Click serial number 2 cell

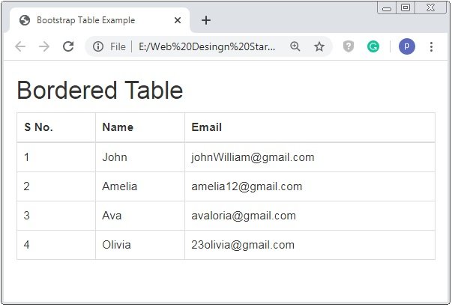coord(56,186)
